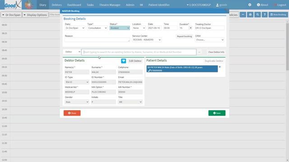Expand the 1-DOCSTEAM2GP practice dropdown

(199, 5)
